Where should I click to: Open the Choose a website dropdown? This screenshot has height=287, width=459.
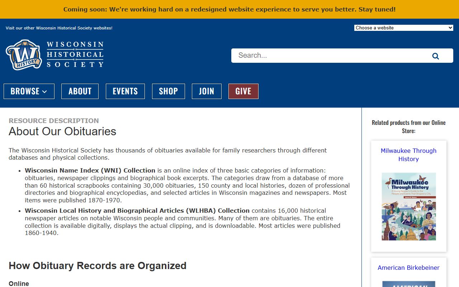pyautogui.click(x=404, y=28)
